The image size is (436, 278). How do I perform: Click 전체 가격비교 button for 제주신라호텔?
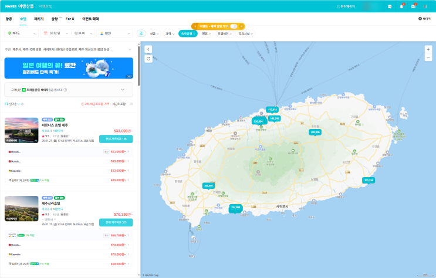pyautogui.click(x=116, y=222)
